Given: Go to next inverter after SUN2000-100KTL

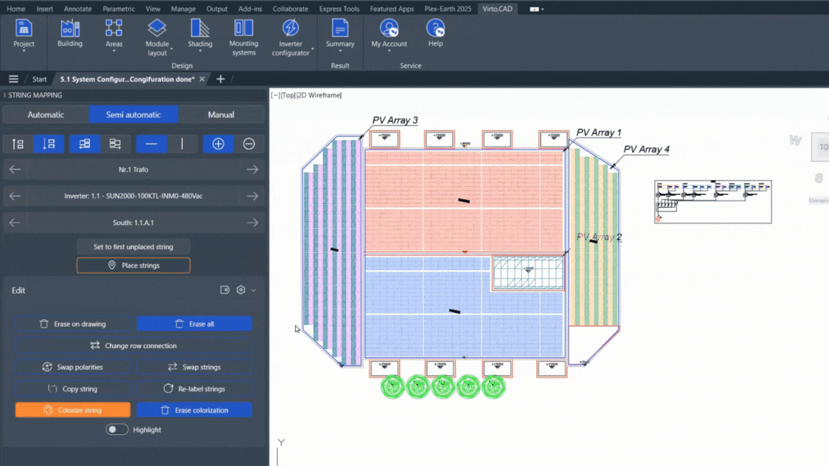Looking at the screenshot, I should [252, 196].
